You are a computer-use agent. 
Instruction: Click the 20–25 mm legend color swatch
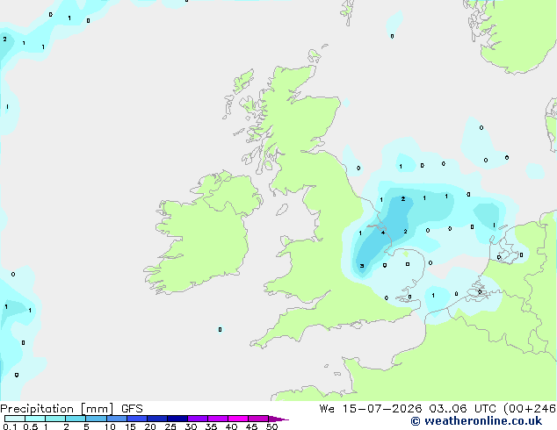tap(157, 419)
